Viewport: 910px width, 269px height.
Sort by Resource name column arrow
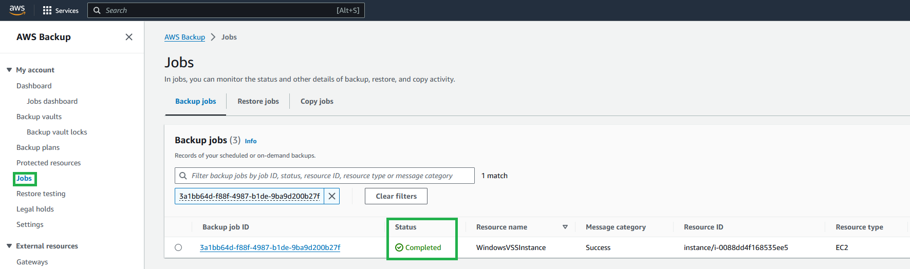pyautogui.click(x=565, y=227)
